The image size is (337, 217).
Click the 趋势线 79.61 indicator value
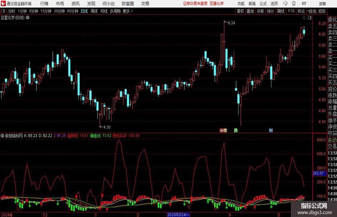[78, 136]
